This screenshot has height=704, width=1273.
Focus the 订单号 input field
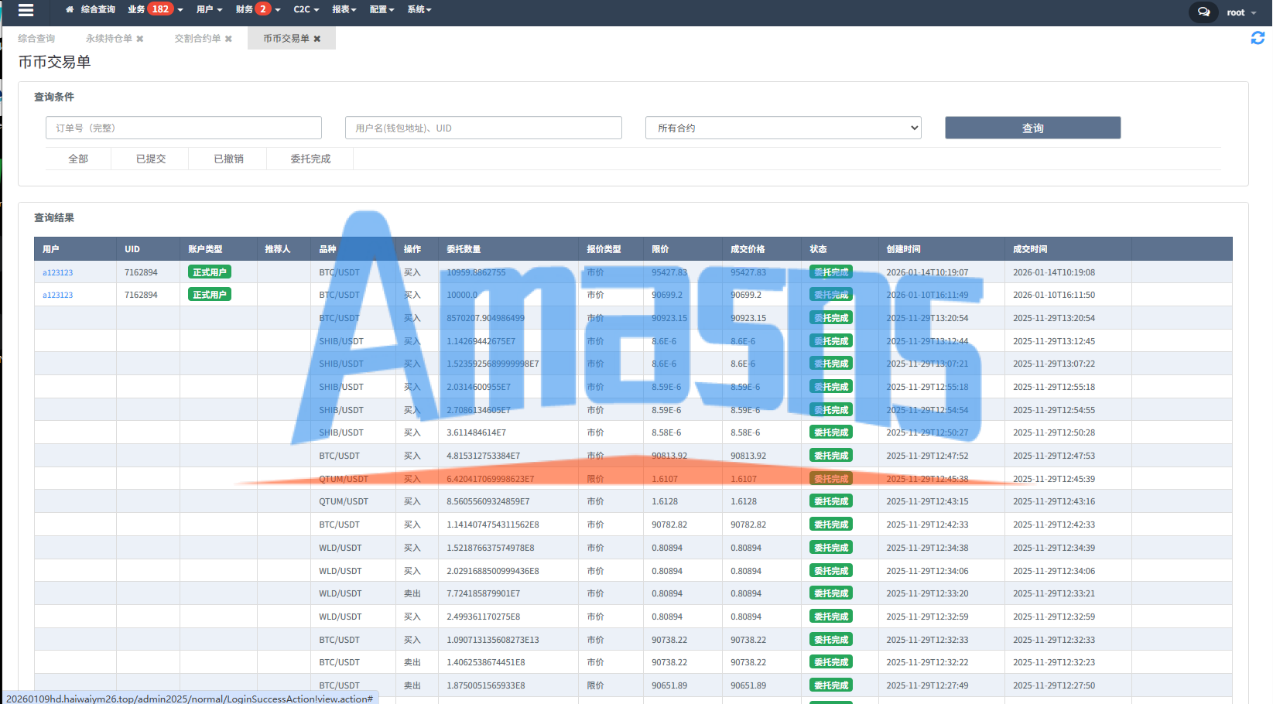pos(183,128)
